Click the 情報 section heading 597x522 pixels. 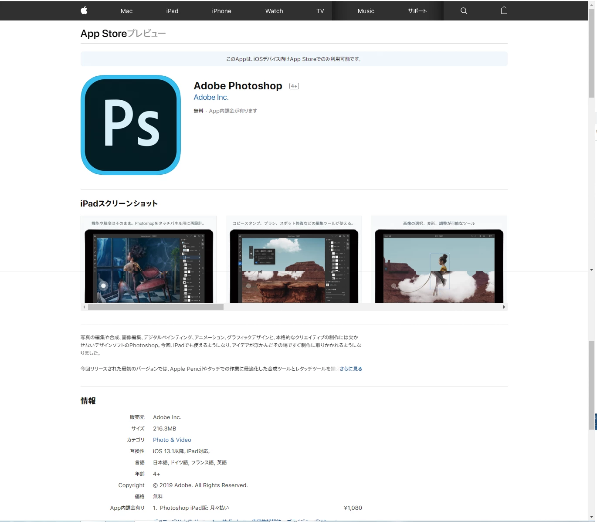pos(88,401)
